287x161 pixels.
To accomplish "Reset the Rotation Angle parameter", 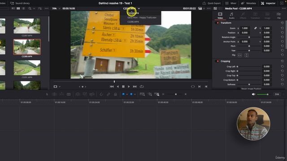I will [282, 37].
